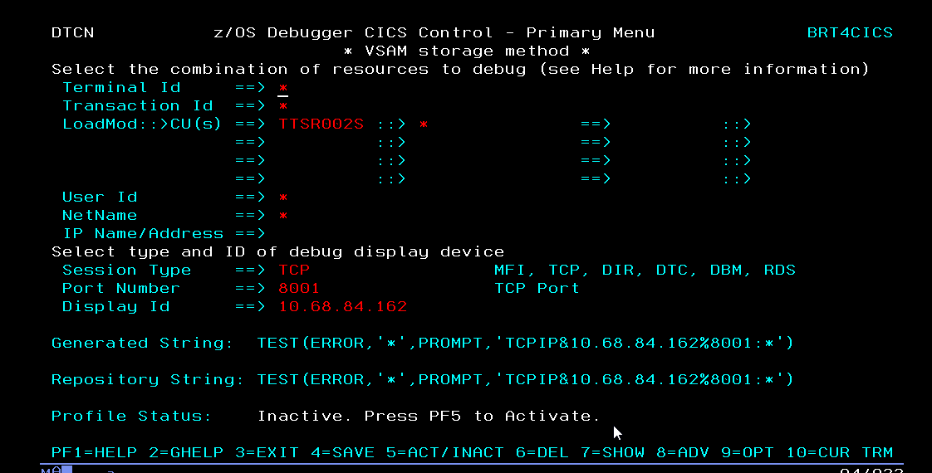This screenshot has height=473, width=932.
Task: Click the 2=GHELP function key label
Action: click(186, 453)
